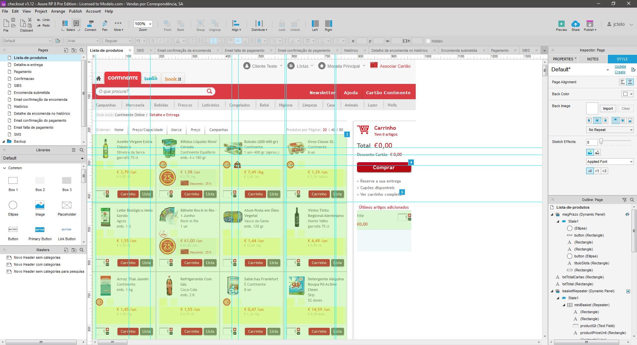637x345 pixels.
Task: Set page alignment to center
Action: click(630, 82)
